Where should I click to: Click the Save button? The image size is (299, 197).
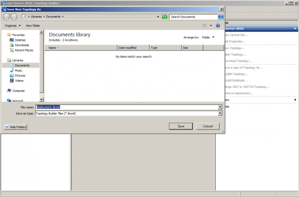point(181,126)
